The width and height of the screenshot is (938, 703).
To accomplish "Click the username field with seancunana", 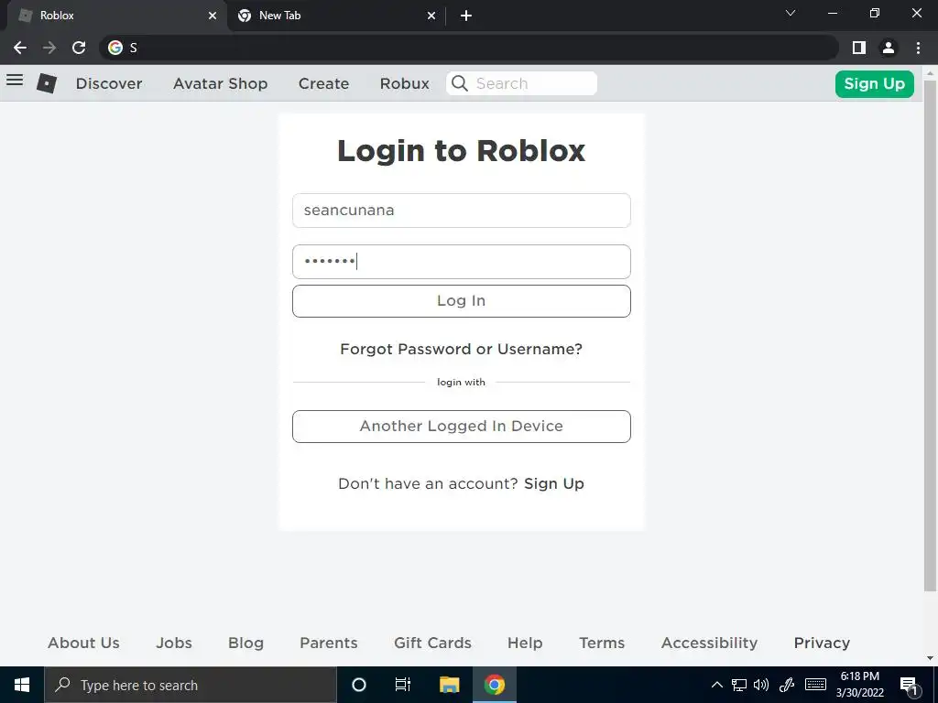I will coord(462,211).
